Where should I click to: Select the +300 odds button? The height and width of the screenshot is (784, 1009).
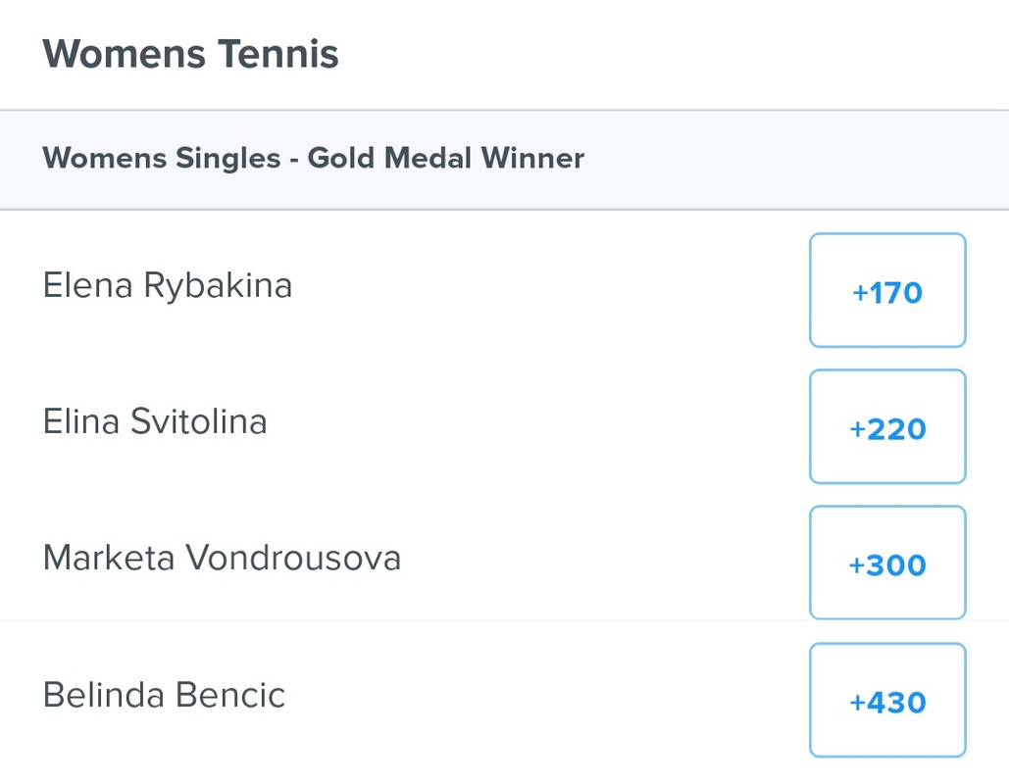[887, 563]
